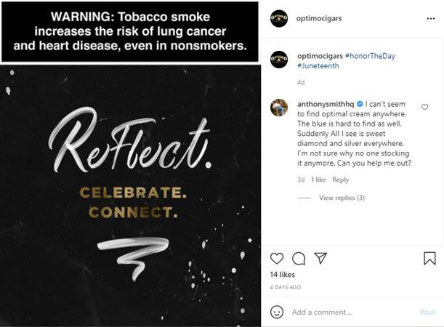The width and height of the screenshot is (444, 327).
Task: Click optimocigars avatar beside the caption
Action: tap(279, 59)
